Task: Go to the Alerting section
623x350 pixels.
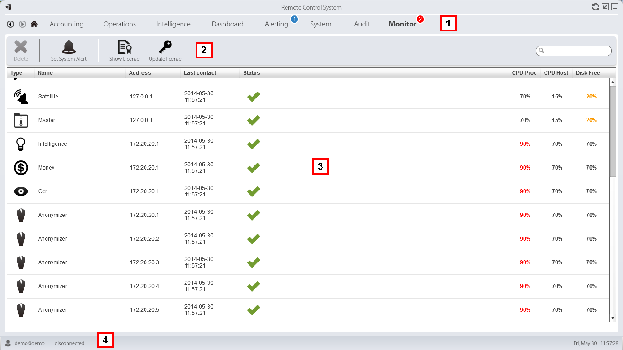Action: click(x=276, y=24)
